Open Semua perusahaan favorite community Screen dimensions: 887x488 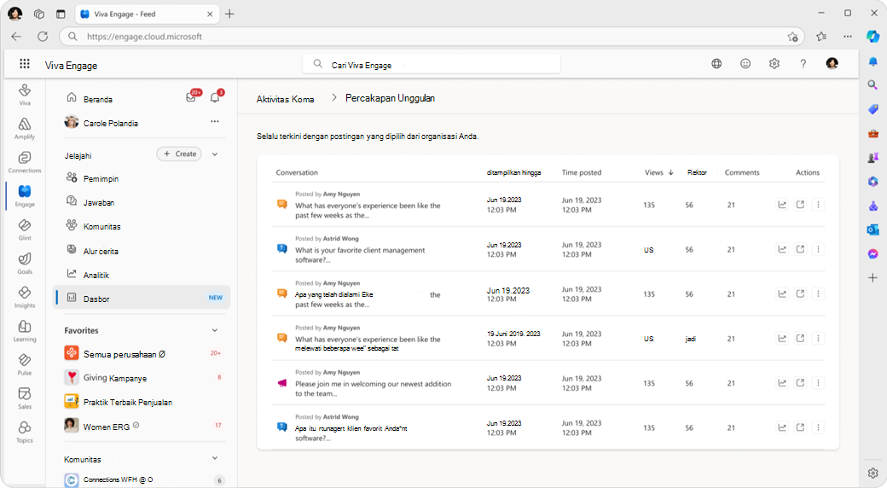click(x=142, y=354)
